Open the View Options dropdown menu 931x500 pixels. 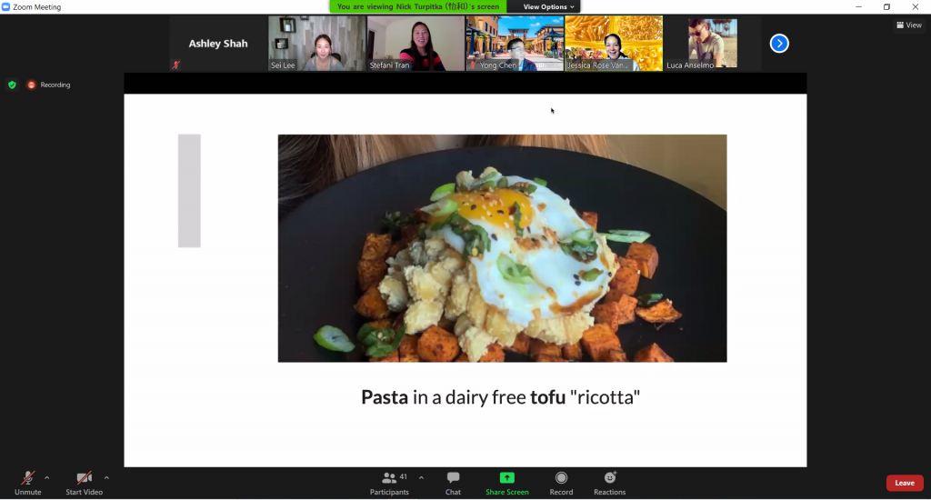pyautogui.click(x=549, y=6)
